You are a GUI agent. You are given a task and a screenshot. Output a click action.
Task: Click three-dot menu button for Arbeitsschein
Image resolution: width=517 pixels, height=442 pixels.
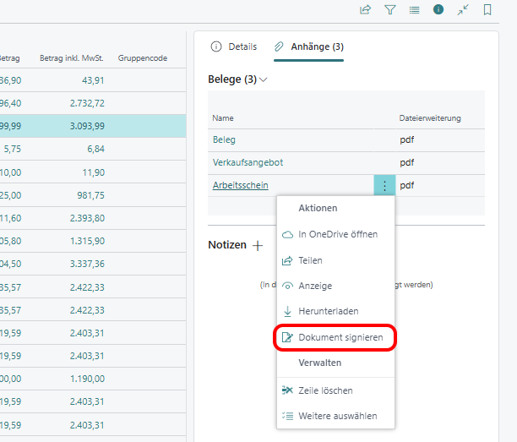384,185
